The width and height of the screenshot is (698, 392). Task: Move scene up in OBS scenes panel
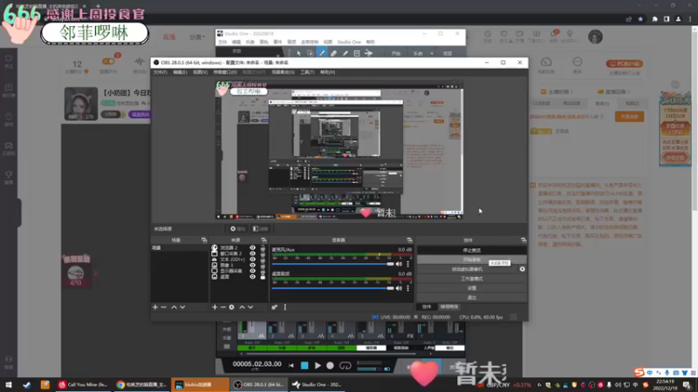coord(174,308)
